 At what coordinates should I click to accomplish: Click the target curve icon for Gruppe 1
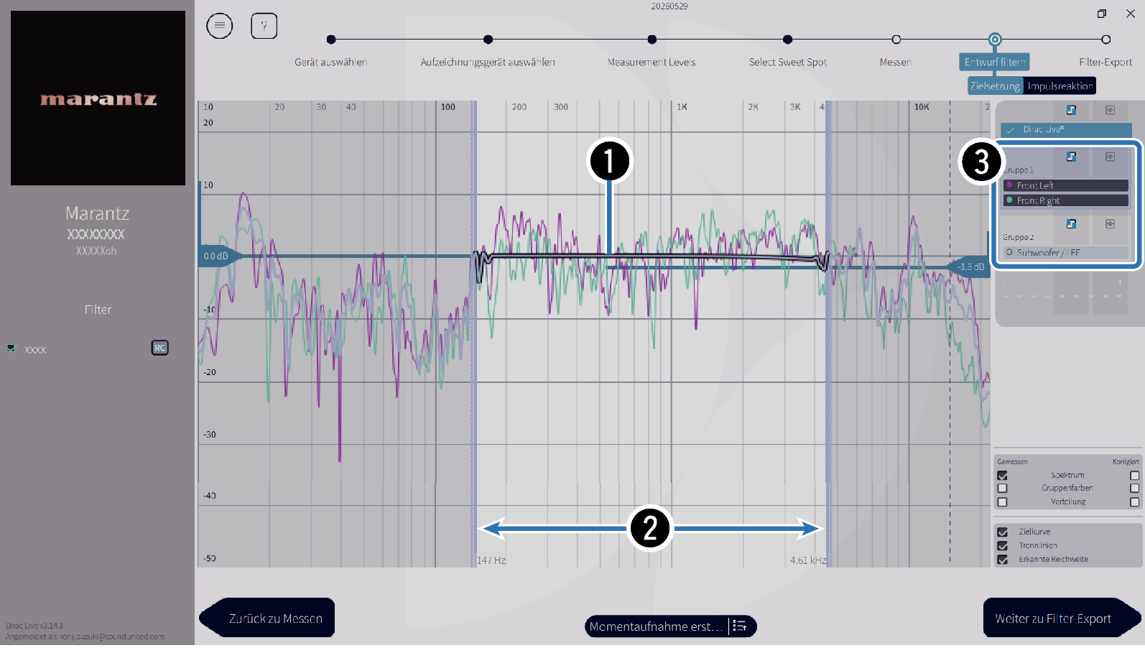[1071, 157]
